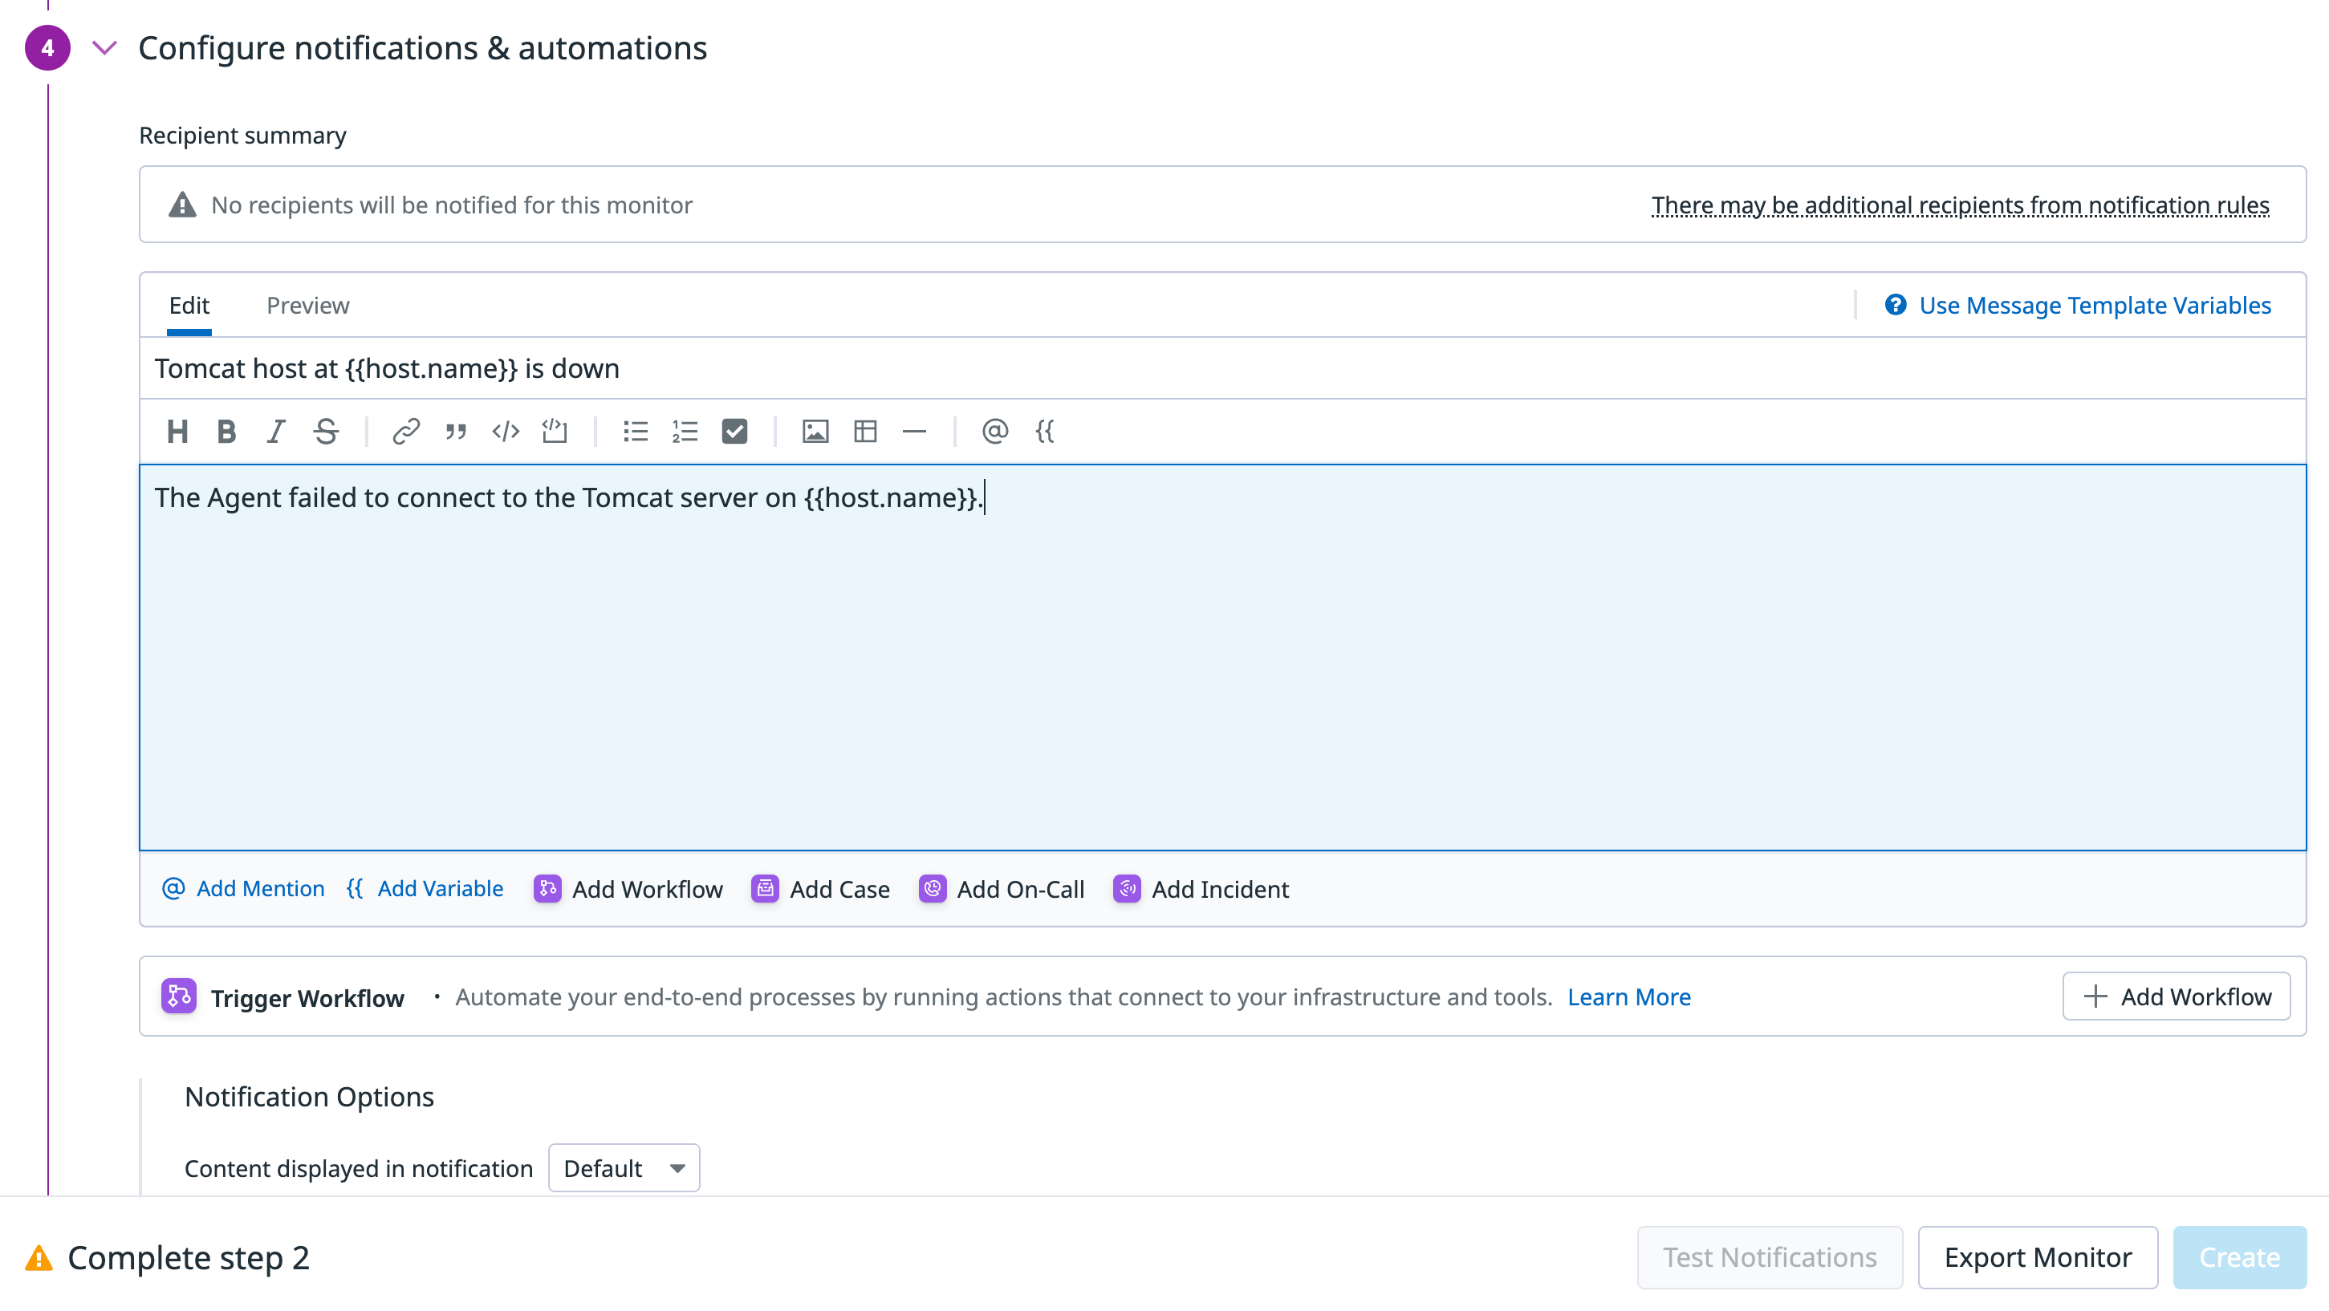Click the monitor title input field
This screenshot has width=2329, height=1311.
click(x=1221, y=369)
